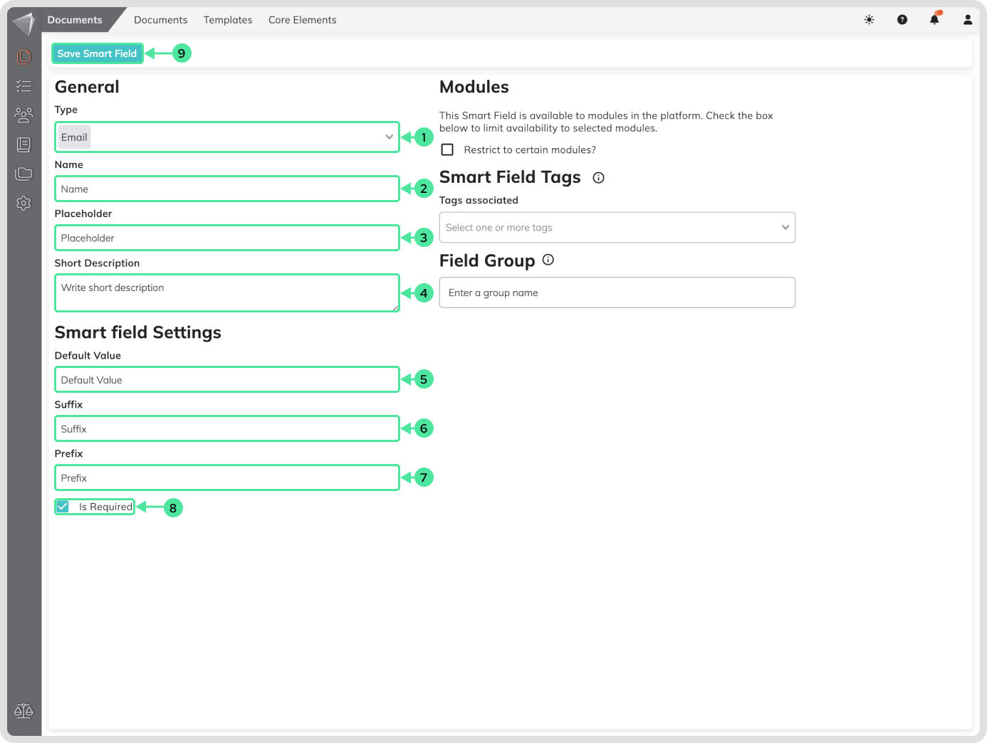Click the balance scale icon at bottom
Viewport: 987px width, 743px height.
click(23, 711)
